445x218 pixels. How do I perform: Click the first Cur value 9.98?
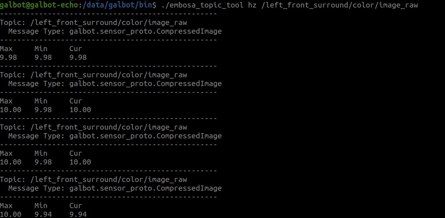click(x=78, y=57)
